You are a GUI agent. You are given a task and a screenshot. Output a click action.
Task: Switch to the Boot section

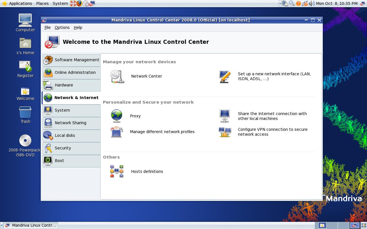coord(71,161)
